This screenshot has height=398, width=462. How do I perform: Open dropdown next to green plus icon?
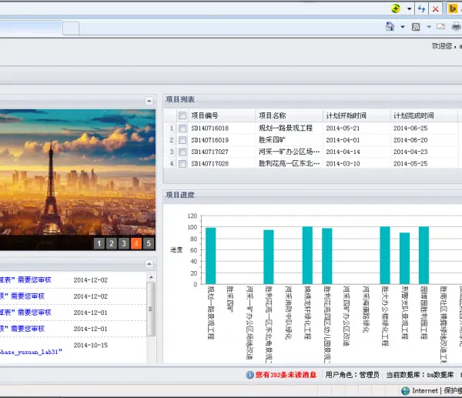click(410, 8)
